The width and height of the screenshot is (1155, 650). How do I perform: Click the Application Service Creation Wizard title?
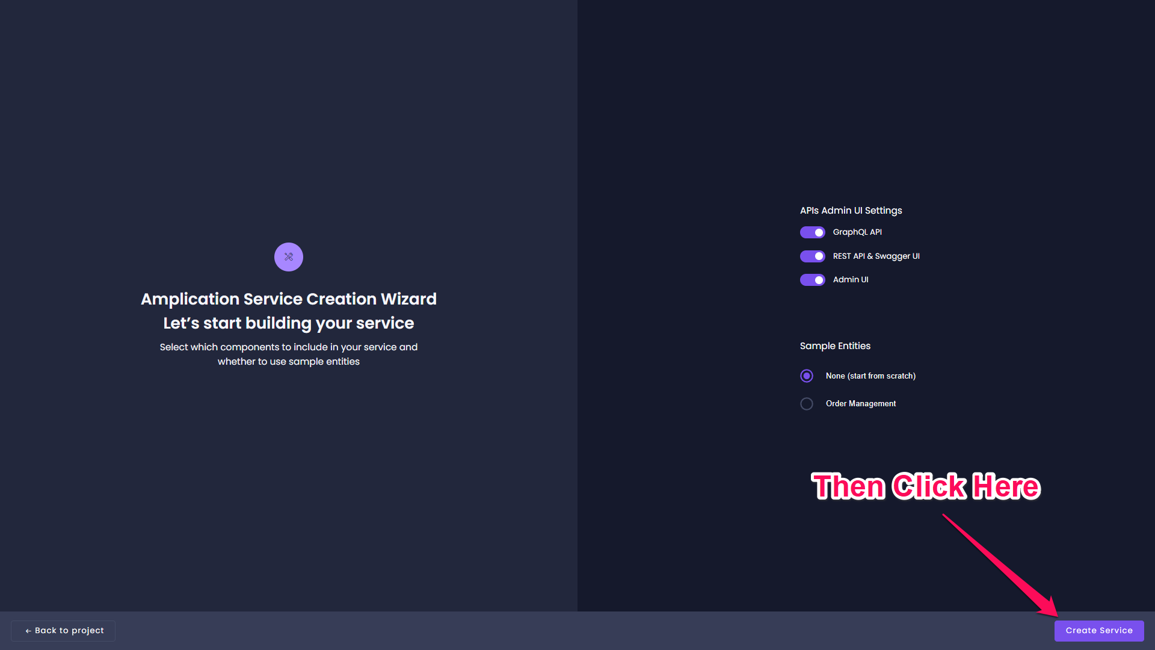(289, 299)
